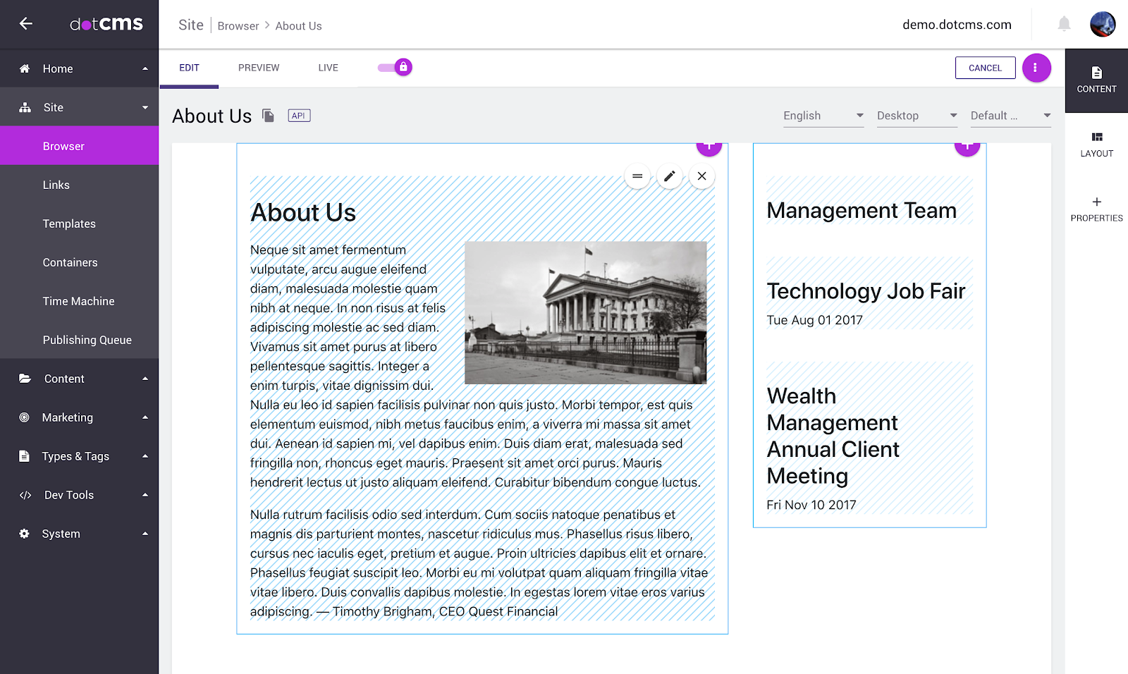Open Time Machine in the sidebar

click(79, 301)
